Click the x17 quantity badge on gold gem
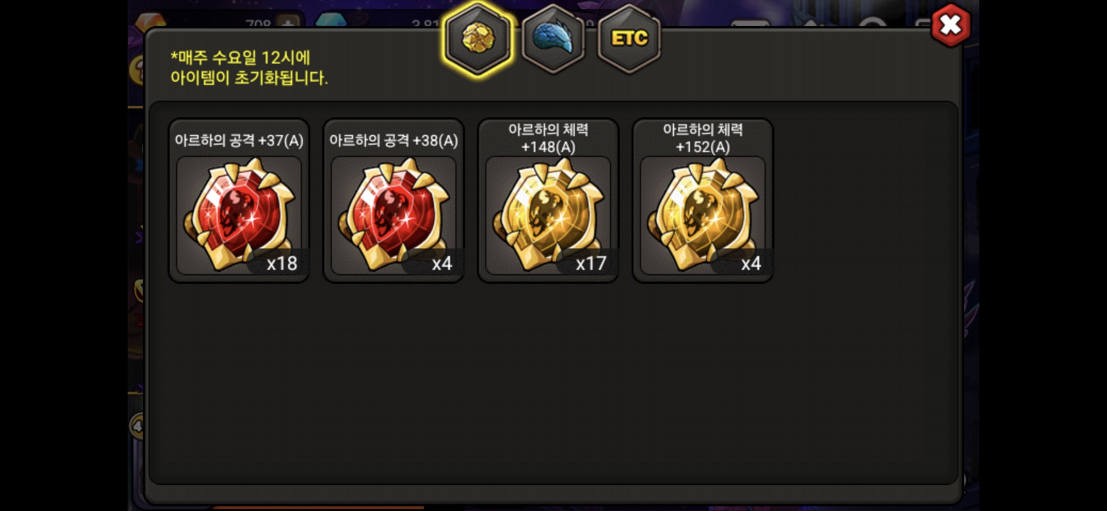 click(591, 263)
